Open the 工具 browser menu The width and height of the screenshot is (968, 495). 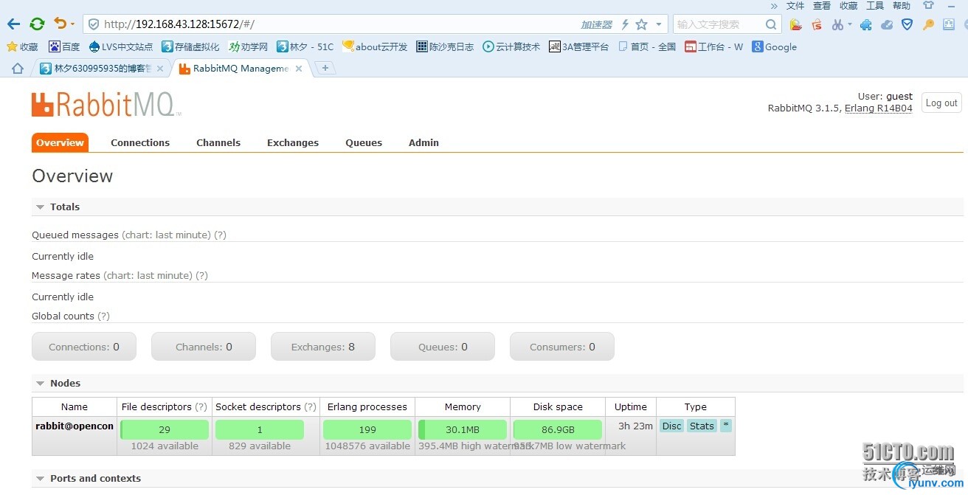(875, 6)
